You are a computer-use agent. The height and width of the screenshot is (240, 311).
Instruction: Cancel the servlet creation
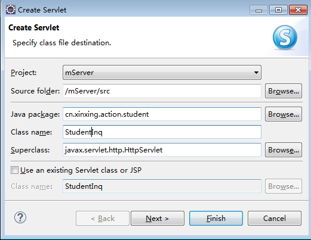[275, 219]
